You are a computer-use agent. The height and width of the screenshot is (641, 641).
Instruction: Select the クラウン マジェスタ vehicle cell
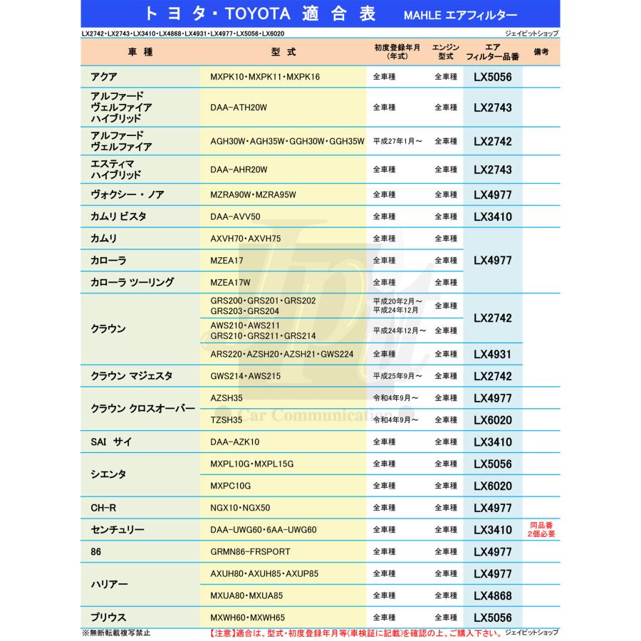(132, 375)
